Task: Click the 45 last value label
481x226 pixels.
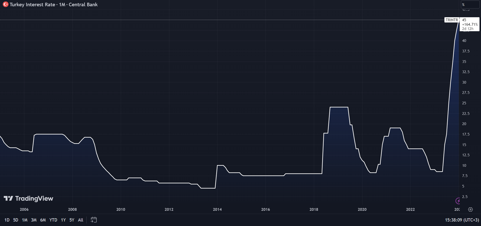Action: 464,20
